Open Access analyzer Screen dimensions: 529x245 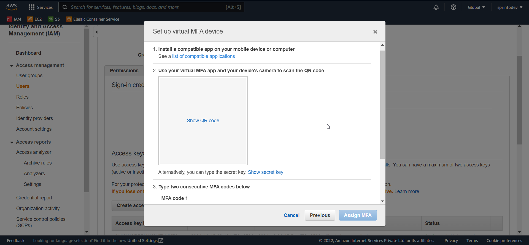(x=34, y=152)
